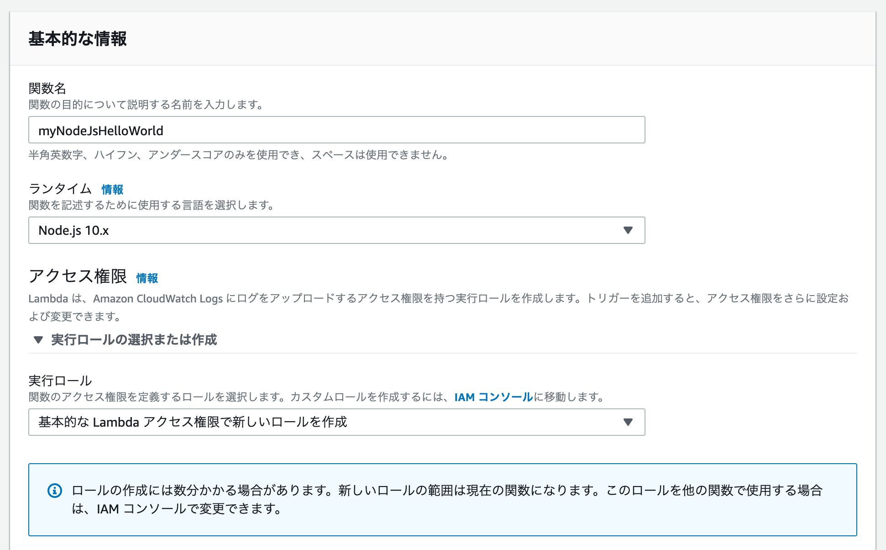Click the 半角英数字 naming hint text
This screenshot has width=886, height=550.
pos(239,155)
